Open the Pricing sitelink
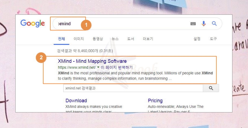248x128 pixels. 155,100
